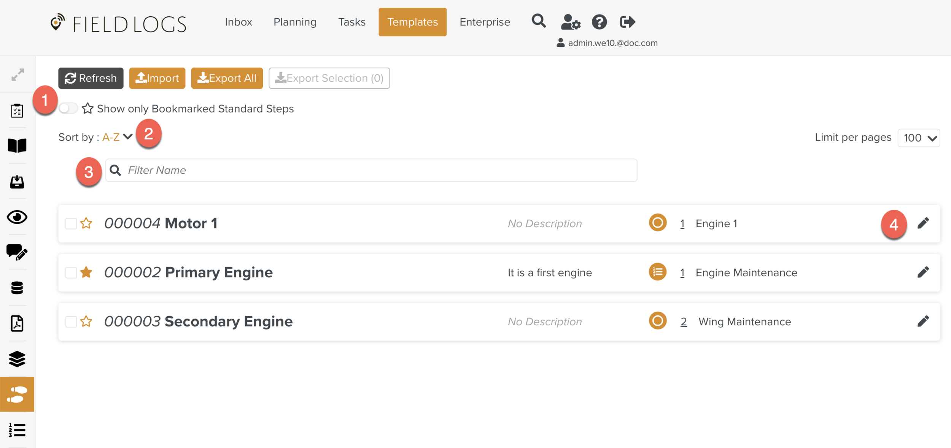Open the Limit per pages dropdown
The image size is (951, 448).
[x=918, y=138]
